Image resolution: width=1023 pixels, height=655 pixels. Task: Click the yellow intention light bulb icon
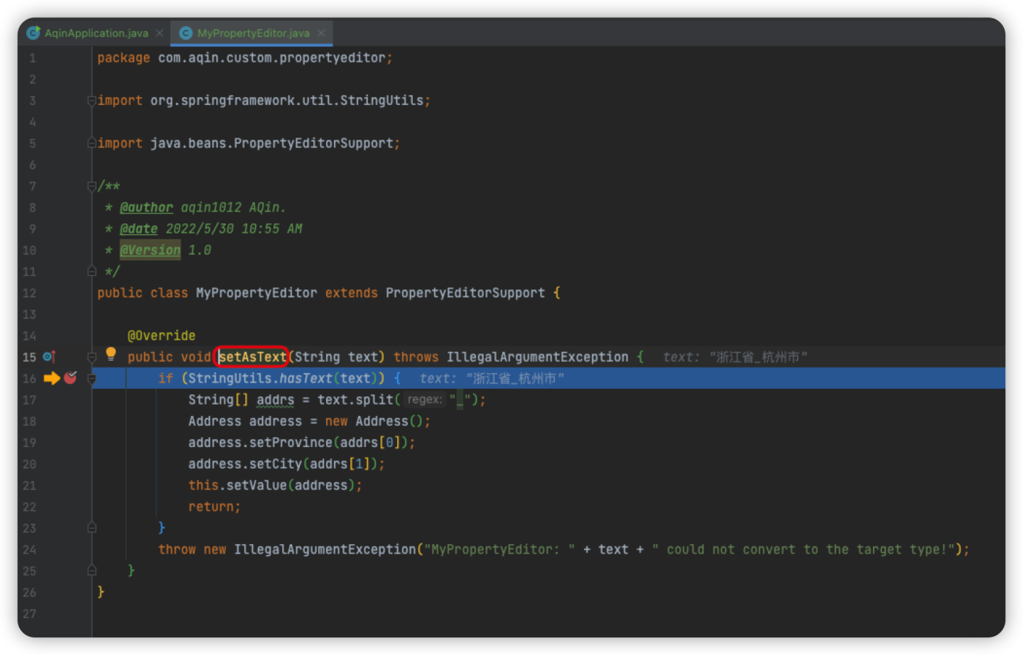(111, 353)
